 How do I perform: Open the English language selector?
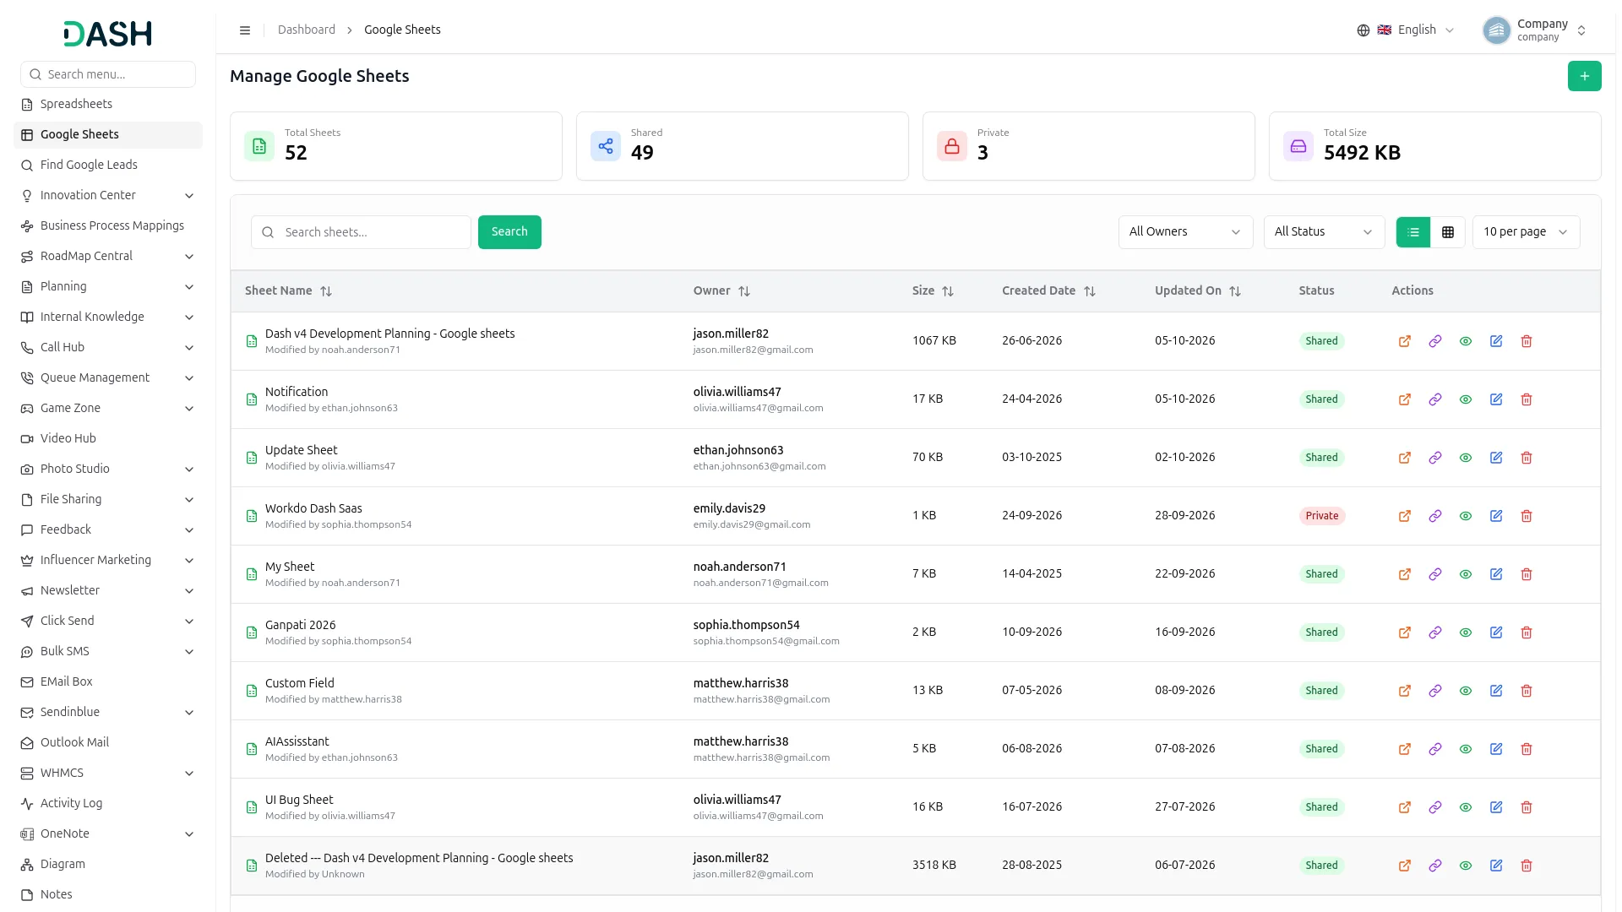pos(1406,30)
